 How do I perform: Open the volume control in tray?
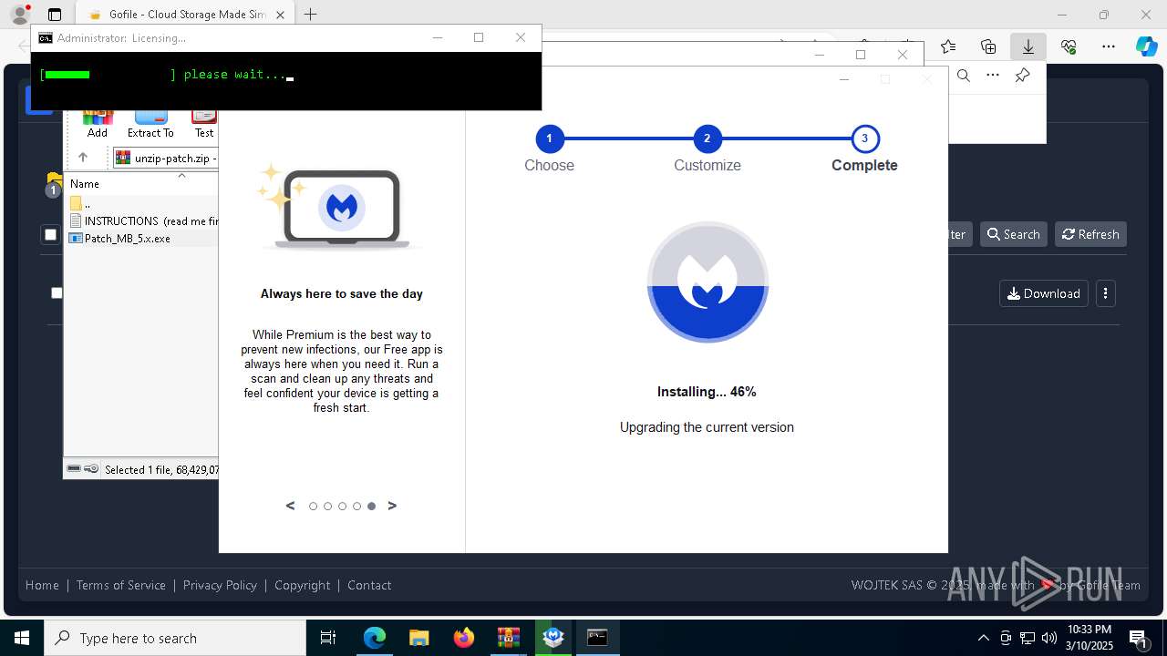coord(1049,638)
